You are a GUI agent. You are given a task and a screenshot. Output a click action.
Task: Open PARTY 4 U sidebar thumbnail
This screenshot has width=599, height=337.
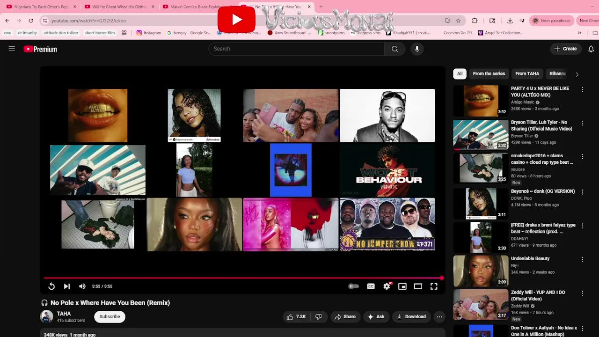click(481, 101)
